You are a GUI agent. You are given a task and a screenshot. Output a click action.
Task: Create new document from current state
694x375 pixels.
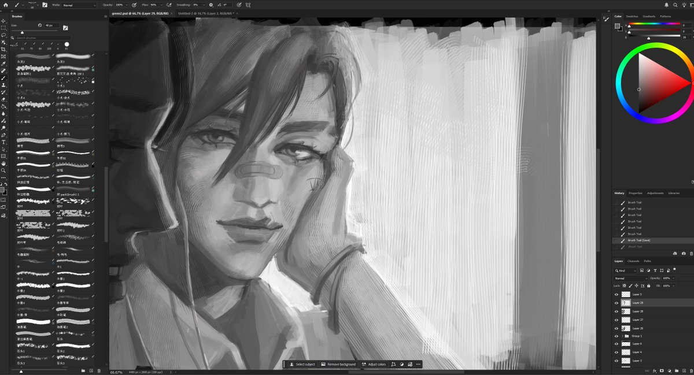pos(675,253)
